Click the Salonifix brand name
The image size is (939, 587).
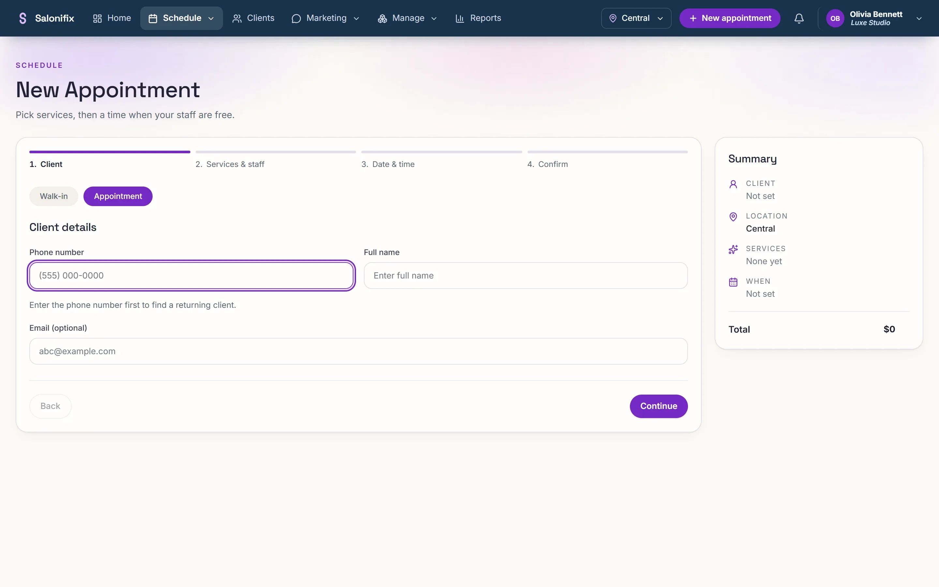click(54, 18)
